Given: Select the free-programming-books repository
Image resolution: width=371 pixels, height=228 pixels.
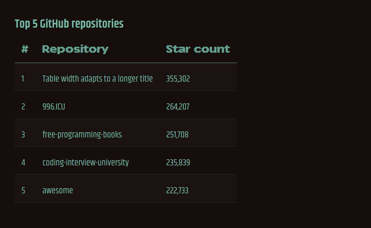Looking at the screenshot, I should coord(82,135).
